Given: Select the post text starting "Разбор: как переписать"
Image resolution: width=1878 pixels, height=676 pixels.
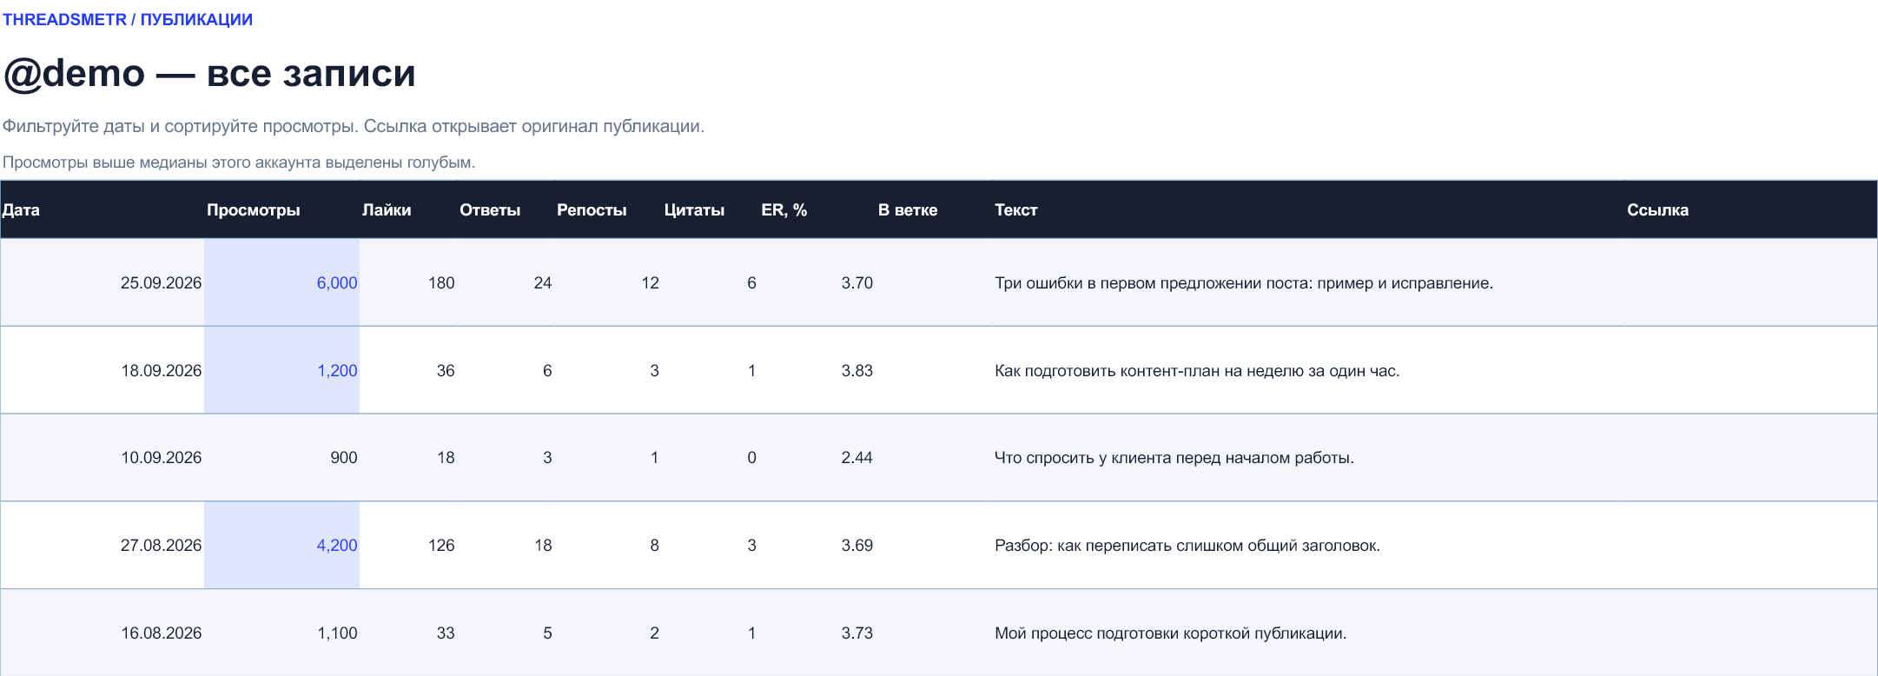Looking at the screenshot, I should click(x=1187, y=545).
